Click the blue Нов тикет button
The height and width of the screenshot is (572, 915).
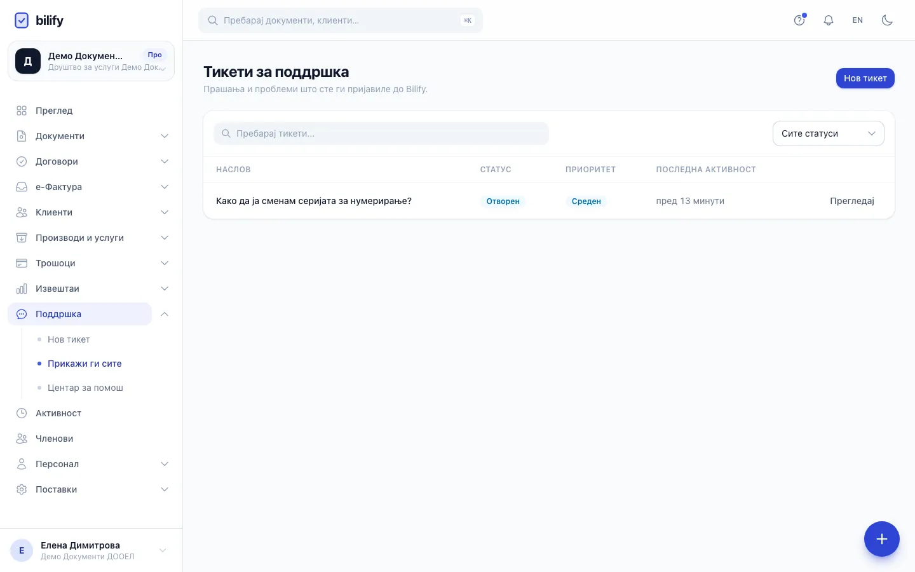coord(865,78)
